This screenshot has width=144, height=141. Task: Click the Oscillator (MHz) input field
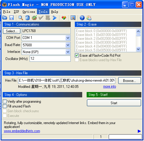pos(50,58)
